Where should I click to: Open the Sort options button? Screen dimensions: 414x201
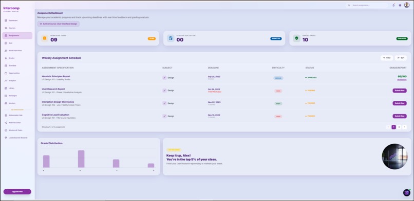(401, 58)
